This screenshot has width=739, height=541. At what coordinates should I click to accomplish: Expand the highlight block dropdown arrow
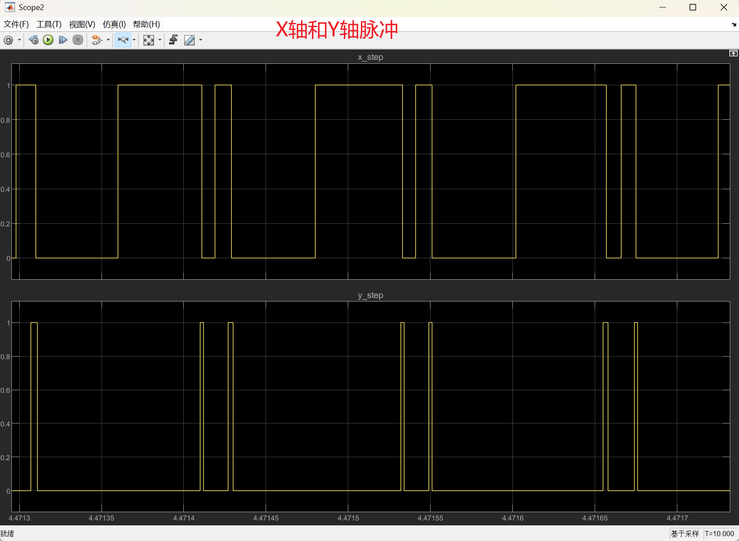(108, 40)
